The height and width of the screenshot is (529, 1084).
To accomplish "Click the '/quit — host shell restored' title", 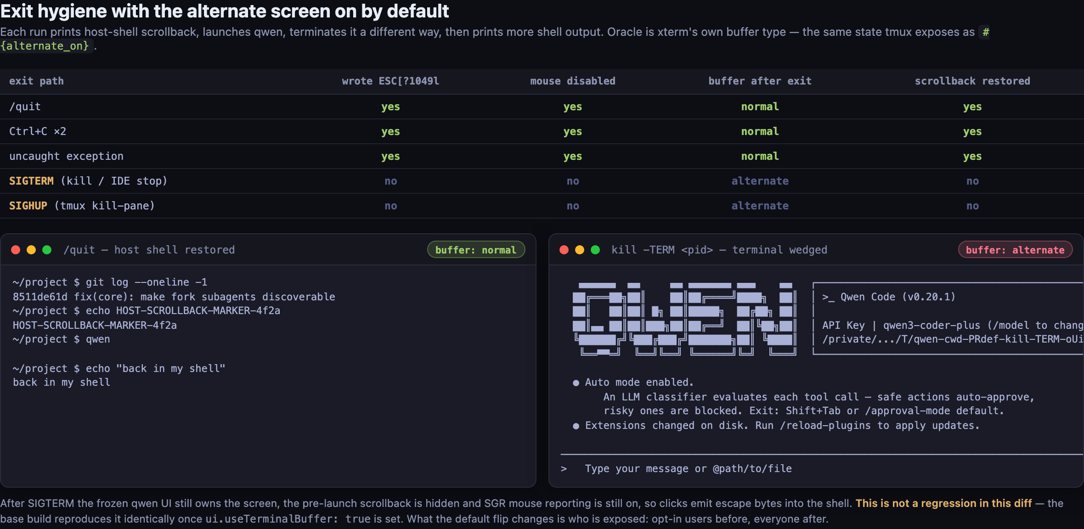I will pyautogui.click(x=149, y=250).
